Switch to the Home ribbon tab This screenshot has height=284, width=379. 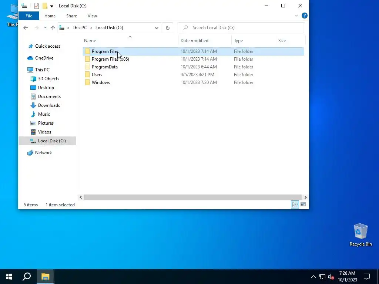point(50,16)
